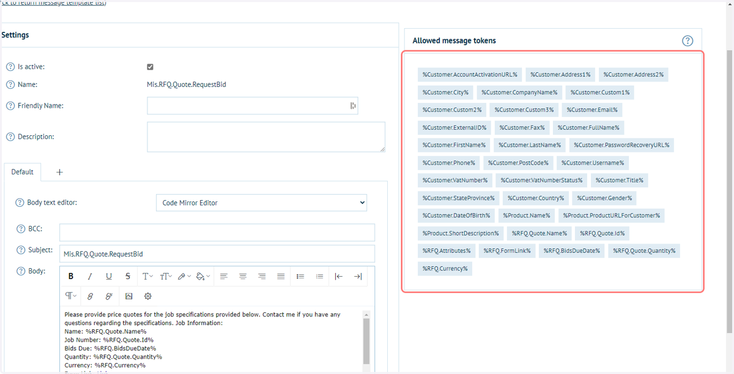Select the %Customer.Country% token
The image size is (734, 374).
[x=536, y=198]
